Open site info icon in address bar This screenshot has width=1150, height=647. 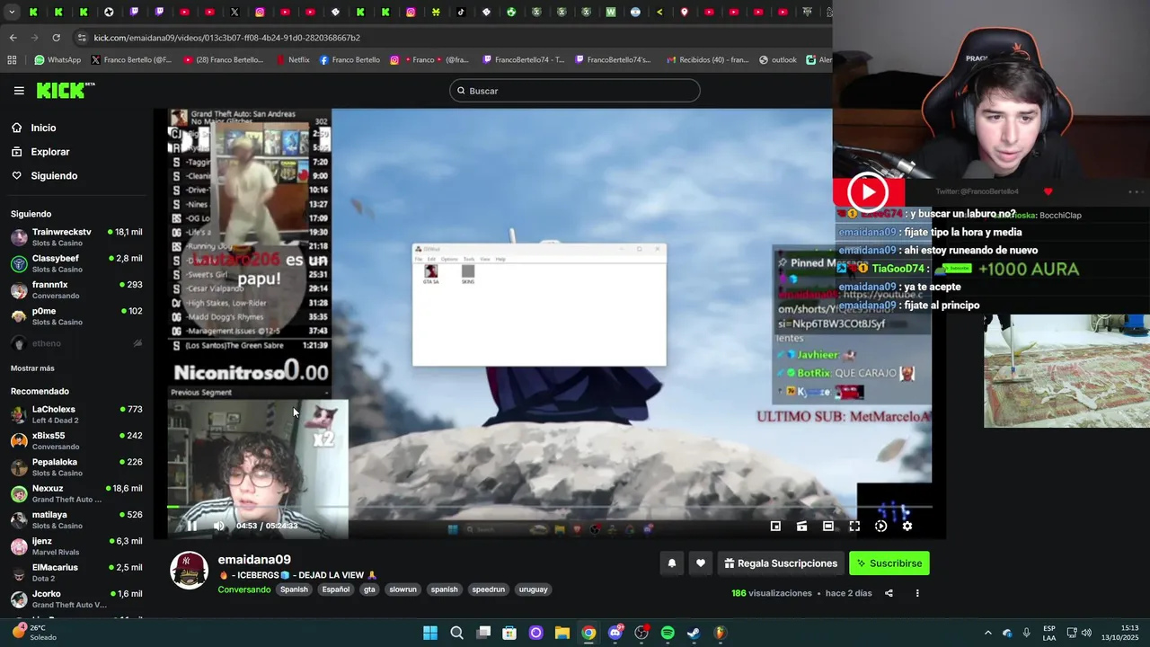(x=82, y=38)
